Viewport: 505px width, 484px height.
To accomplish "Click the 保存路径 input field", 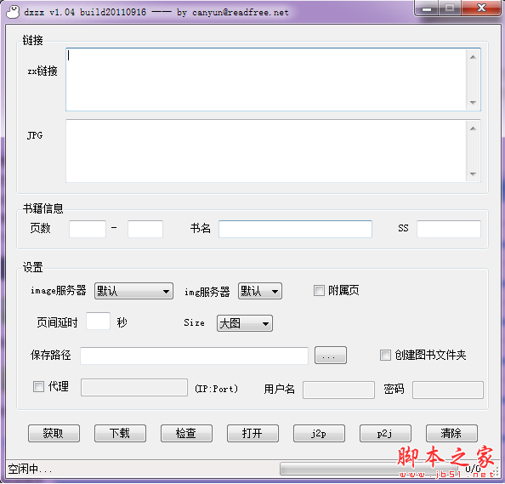I will coord(194,356).
